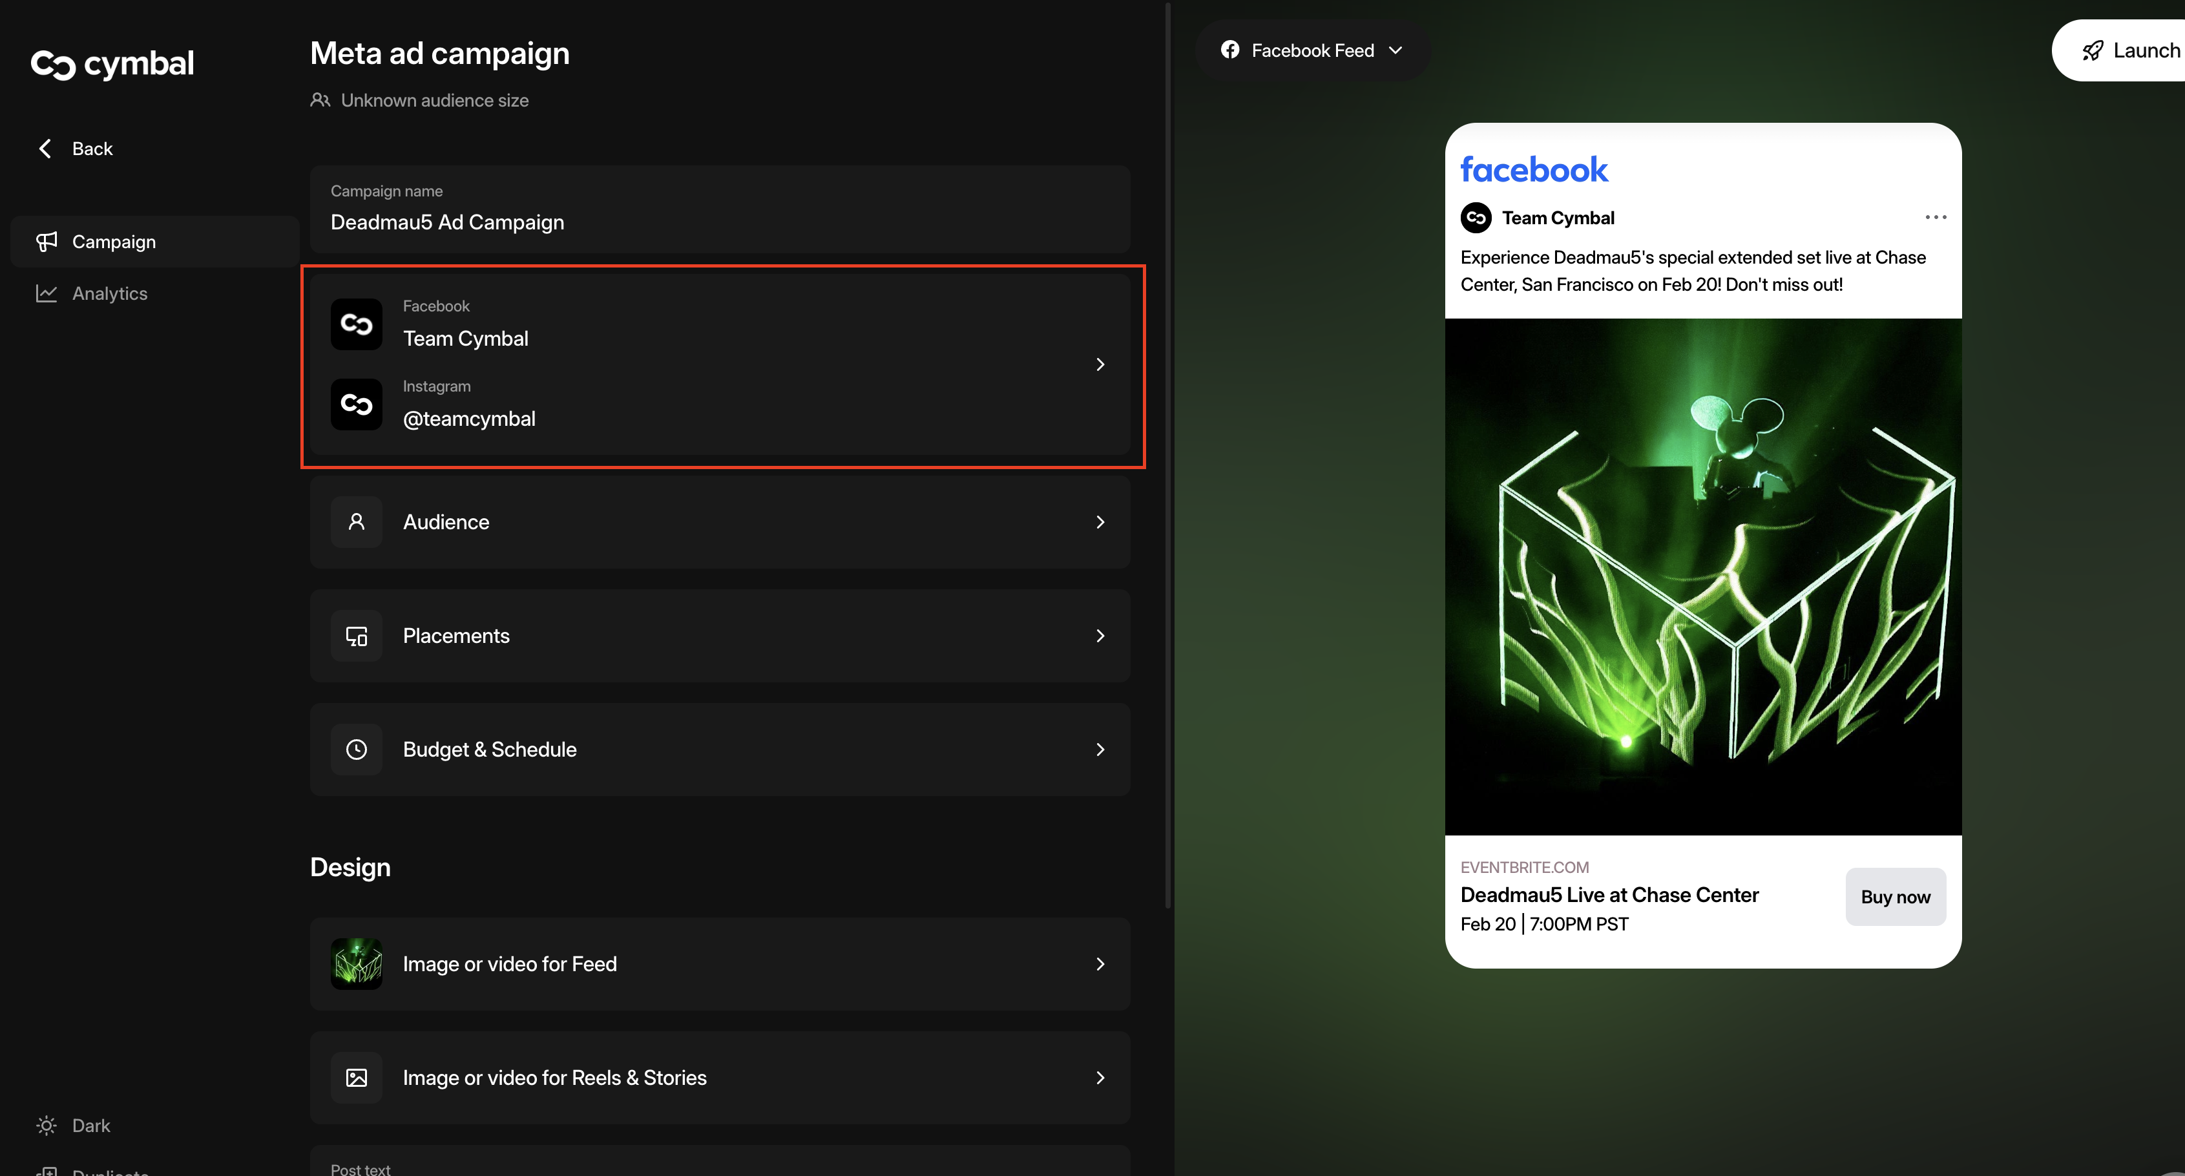Open the Facebook Feed preview dropdown
2185x1176 pixels.
coord(1312,51)
